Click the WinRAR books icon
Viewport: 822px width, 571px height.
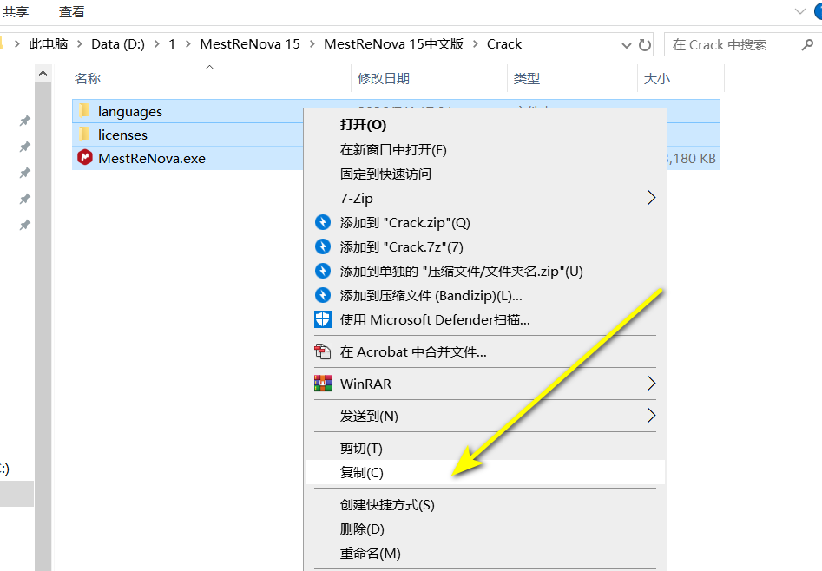pyautogui.click(x=322, y=384)
